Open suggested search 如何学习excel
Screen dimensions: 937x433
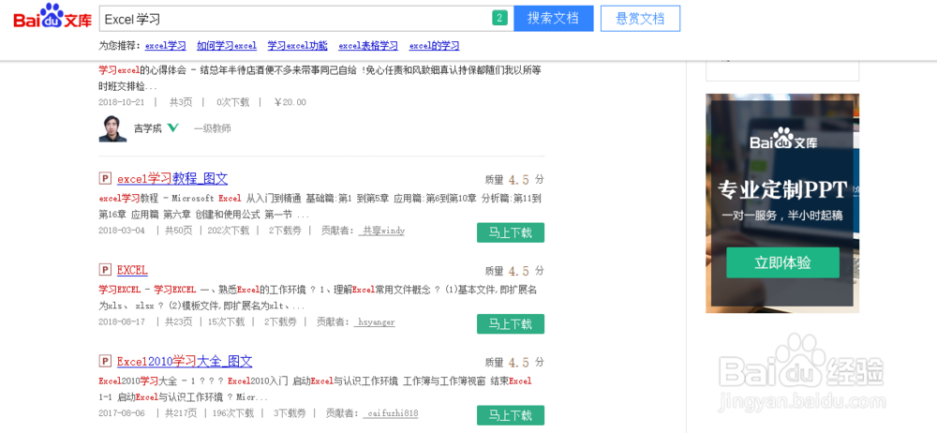coord(227,45)
